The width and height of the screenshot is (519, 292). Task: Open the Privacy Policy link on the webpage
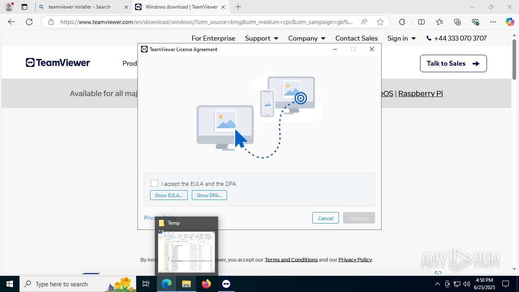click(355, 260)
